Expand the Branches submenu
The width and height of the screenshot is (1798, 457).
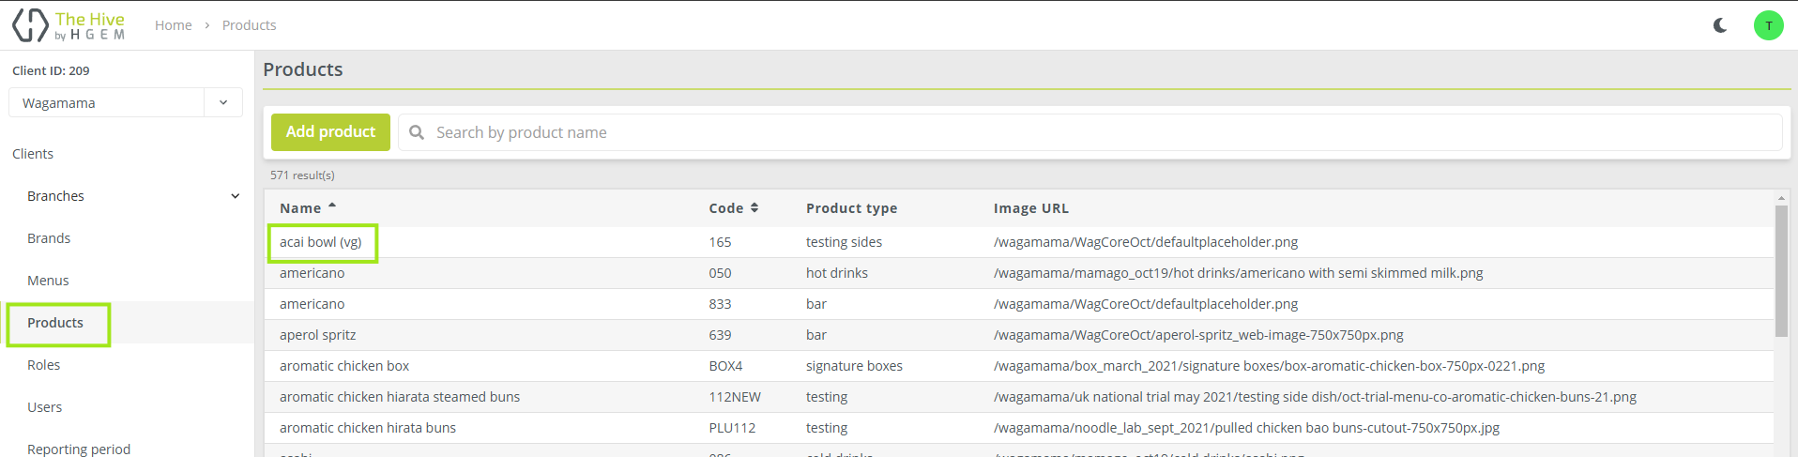click(235, 196)
